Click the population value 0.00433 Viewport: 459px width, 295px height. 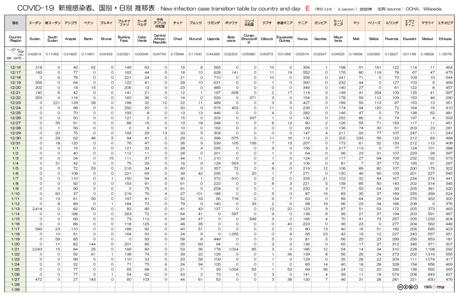[106, 54]
